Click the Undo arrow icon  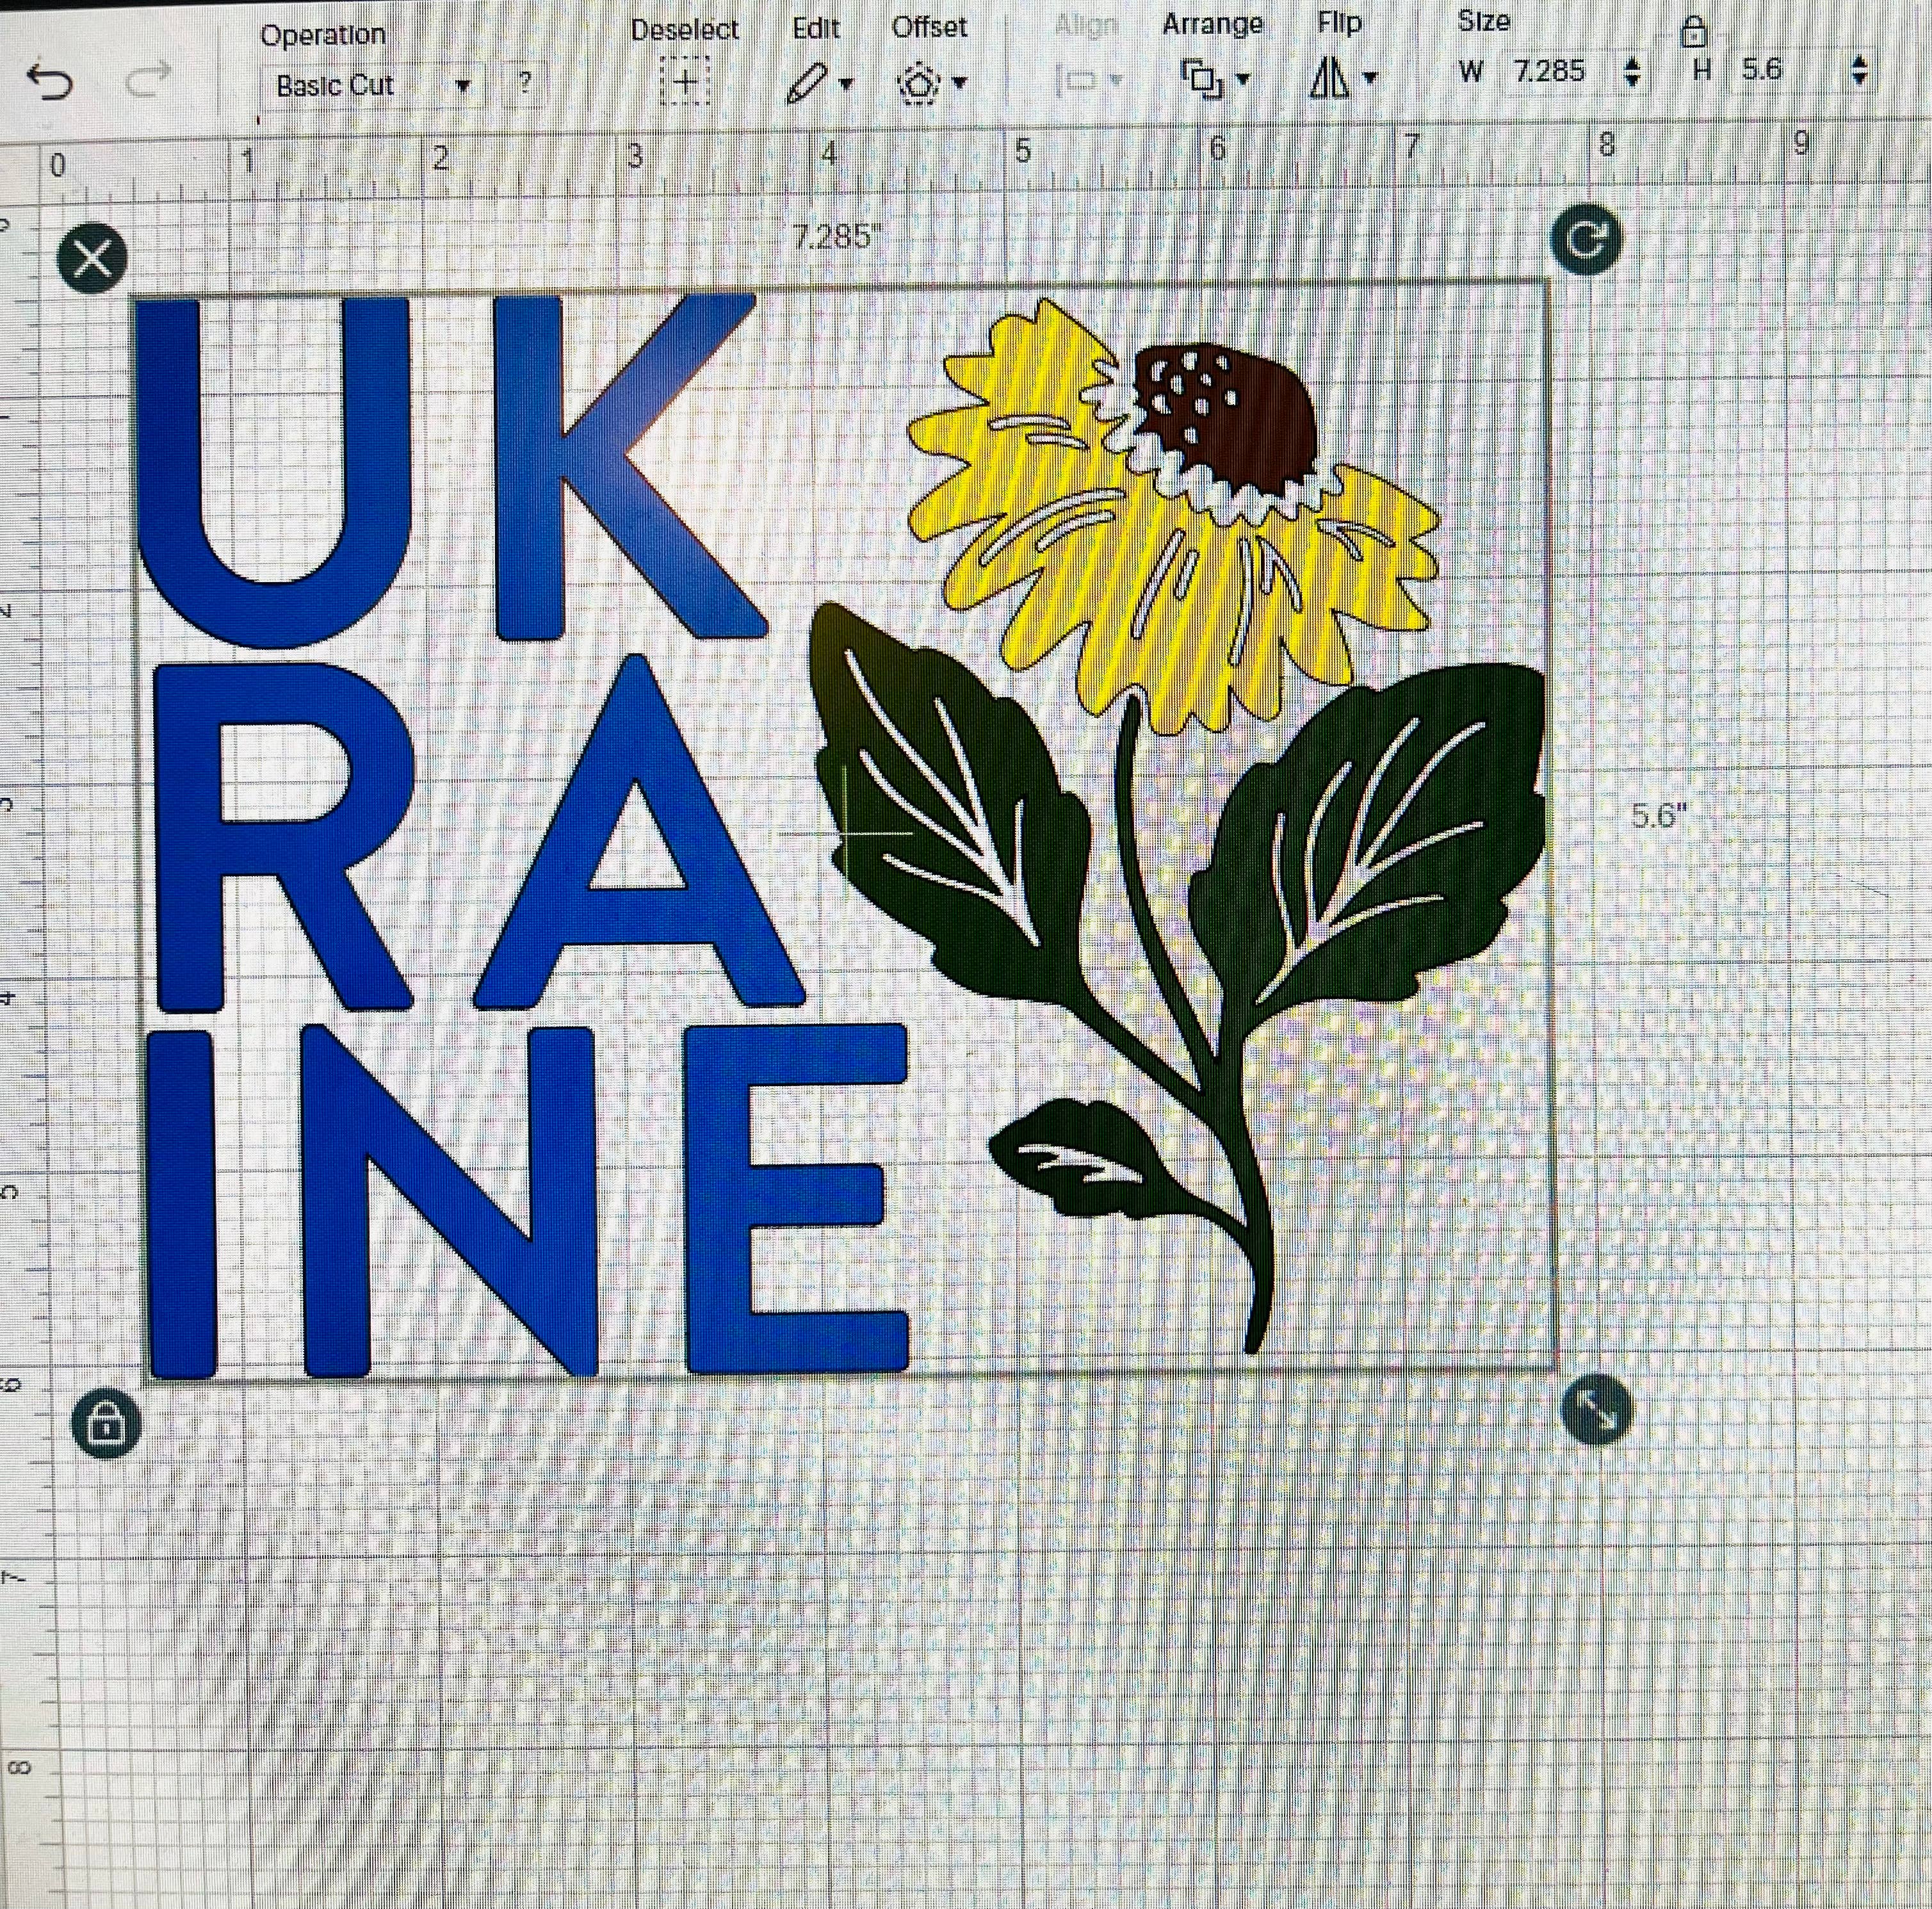click(x=50, y=82)
